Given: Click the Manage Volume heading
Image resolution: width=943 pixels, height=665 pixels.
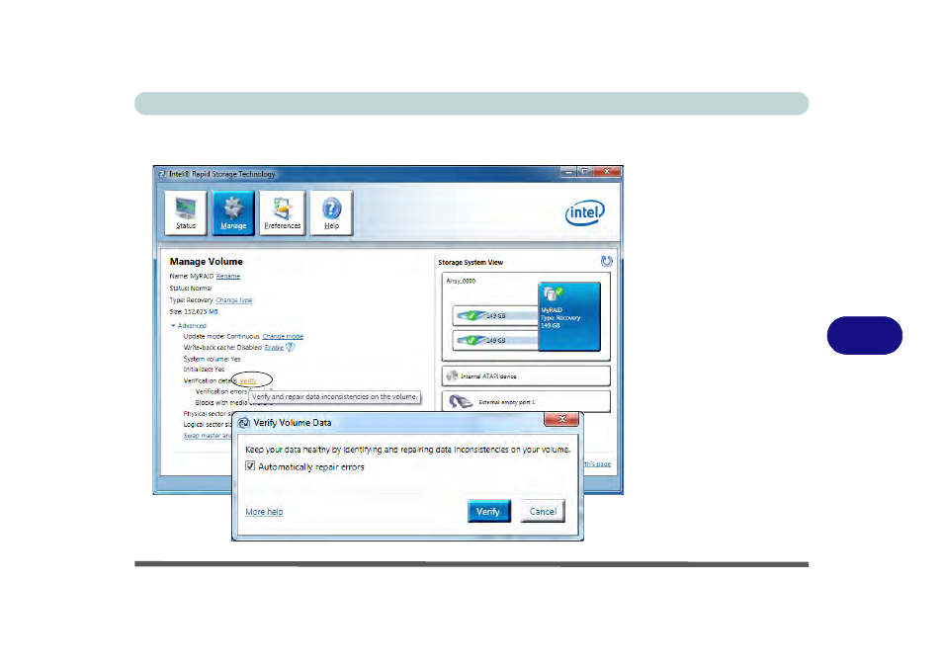Looking at the screenshot, I should 207,262.
